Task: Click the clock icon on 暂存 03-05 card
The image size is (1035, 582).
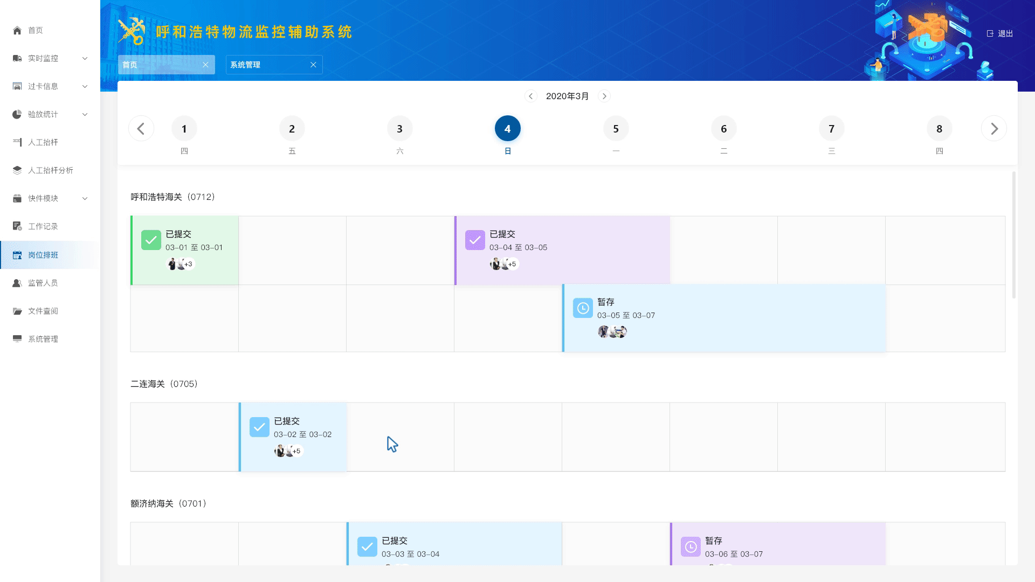Action: pos(583,308)
